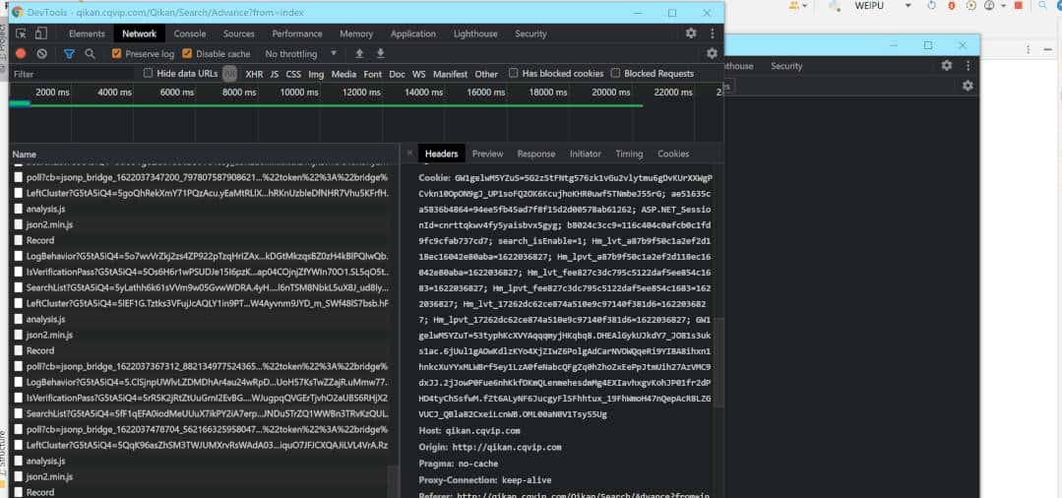
Task: Open network search with the magnifier icon
Action: coord(91,54)
